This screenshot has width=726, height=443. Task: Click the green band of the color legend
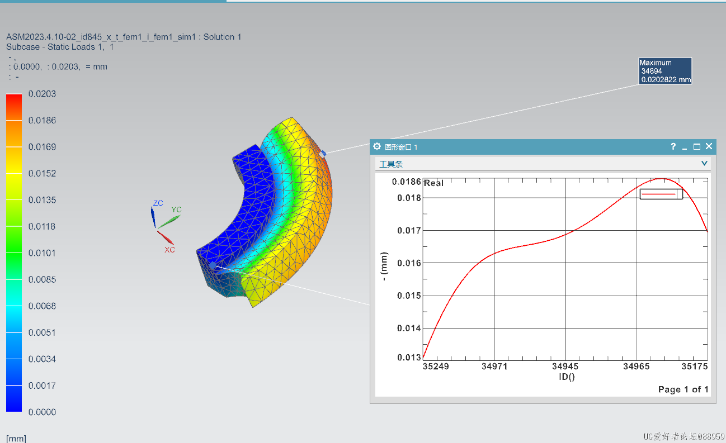14,240
